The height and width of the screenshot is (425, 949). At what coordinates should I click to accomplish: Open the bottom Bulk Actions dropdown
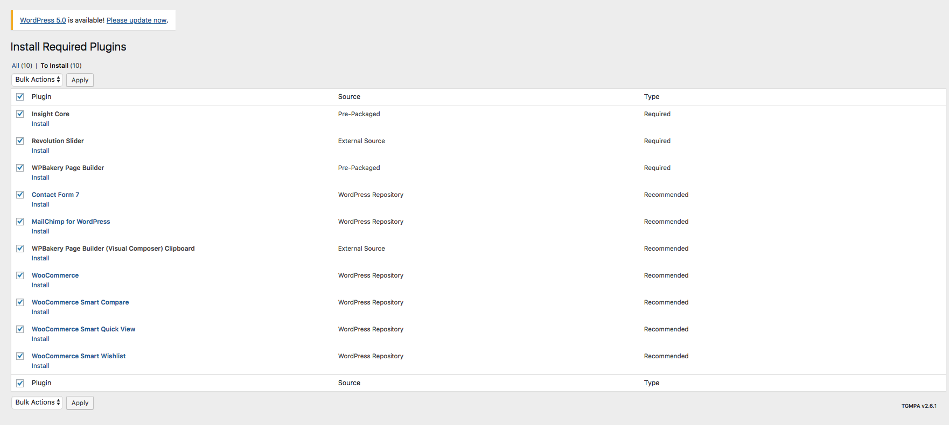pos(37,402)
